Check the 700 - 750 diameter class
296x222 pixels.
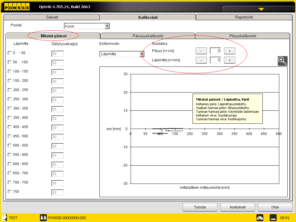click(10, 182)
